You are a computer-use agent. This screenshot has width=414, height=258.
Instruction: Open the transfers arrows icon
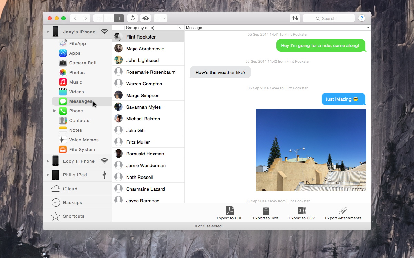click(295, 18)
